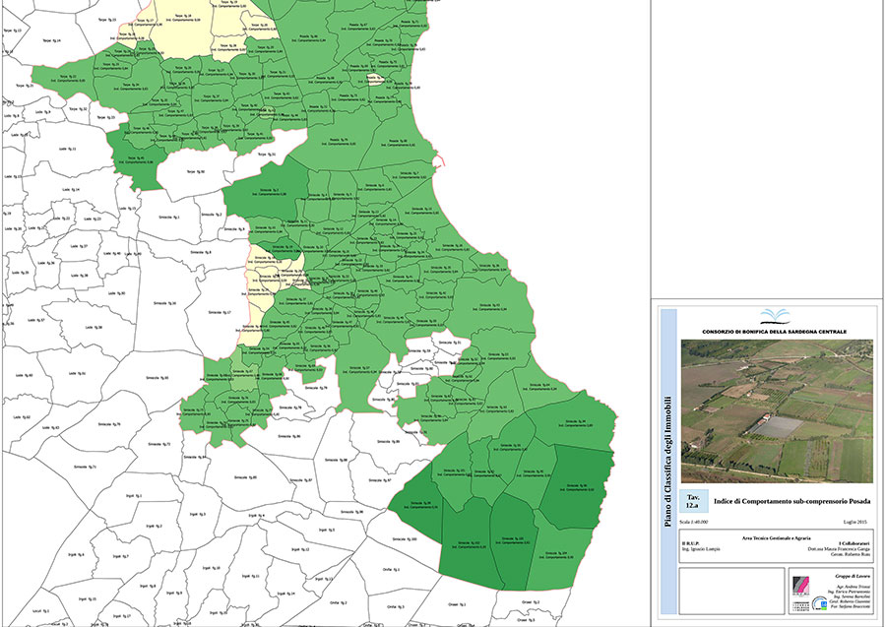Image resolution: width=886 pixels, height=627 pixels.
Task: Click the 'I Collaboratori' label
Action: (854, 543)
